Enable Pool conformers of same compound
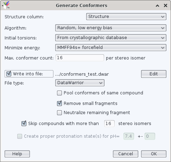This screenshot has height=162, width=171. [59, 93]
